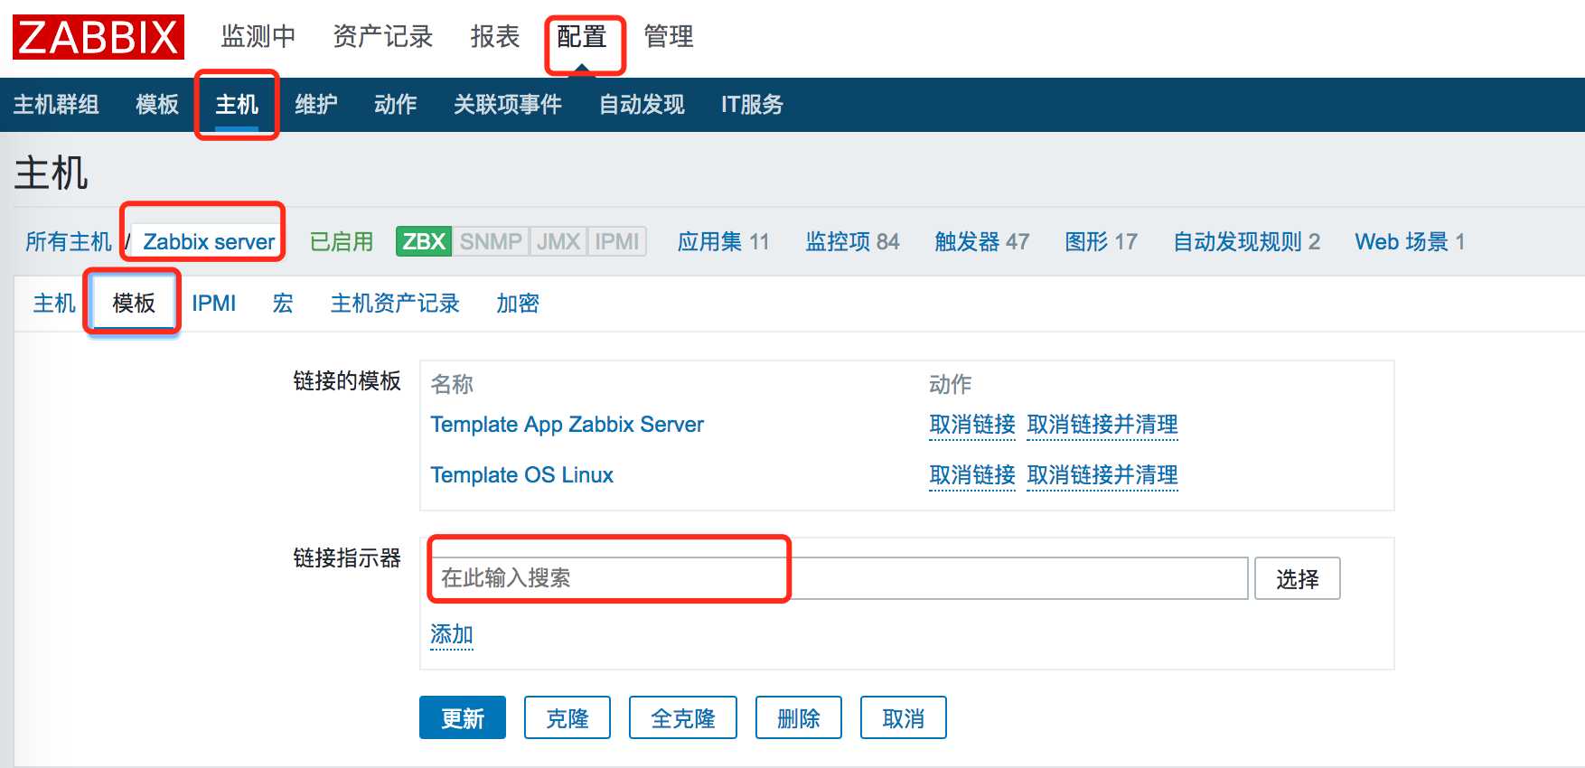Switch to the IPMI form tab

point(213,303)
